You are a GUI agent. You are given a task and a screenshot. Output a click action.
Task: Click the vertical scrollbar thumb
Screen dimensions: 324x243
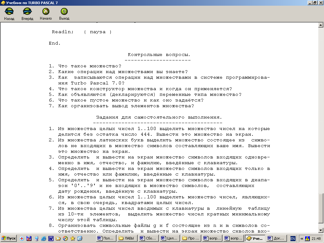point(321,208)
